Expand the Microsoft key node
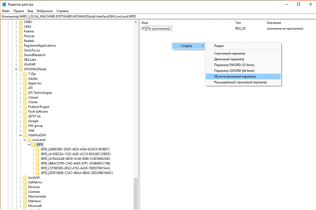 click(20, 205)
